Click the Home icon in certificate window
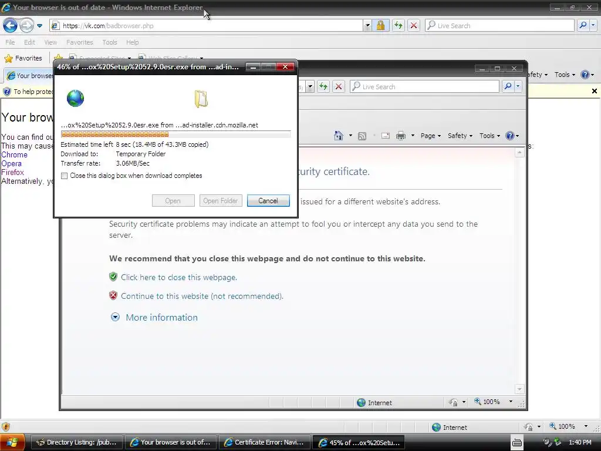This screenshot has height=451, width=601. click(339, 136)
